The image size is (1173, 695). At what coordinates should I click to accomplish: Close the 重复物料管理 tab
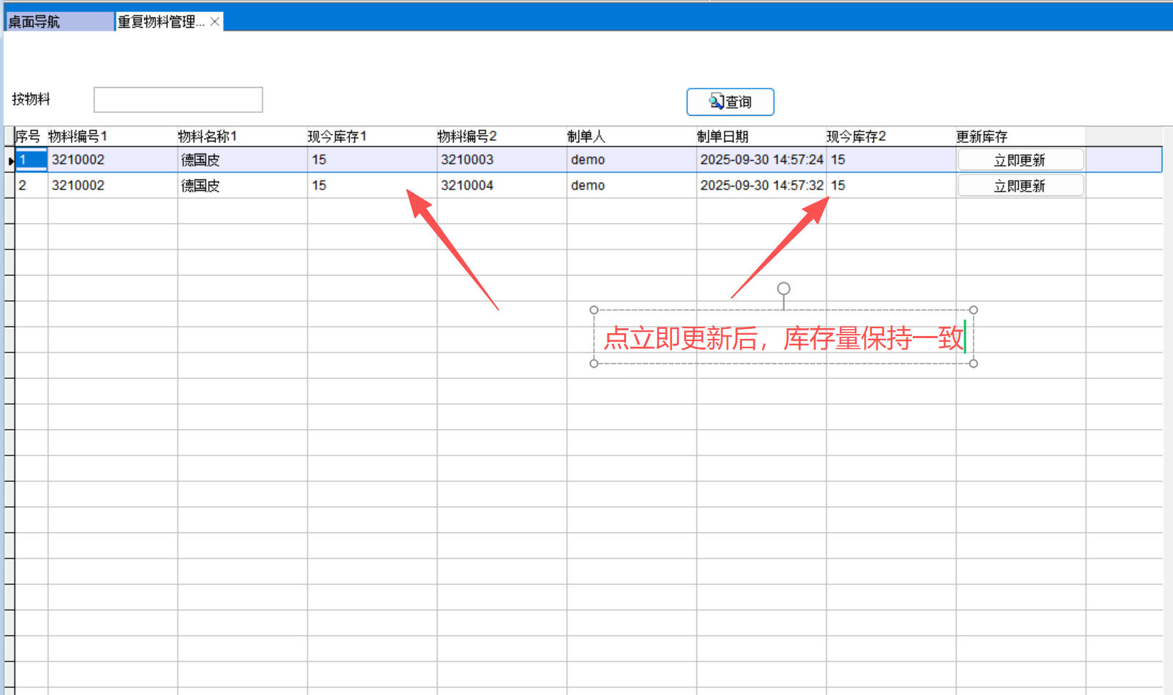pos(214,22)
